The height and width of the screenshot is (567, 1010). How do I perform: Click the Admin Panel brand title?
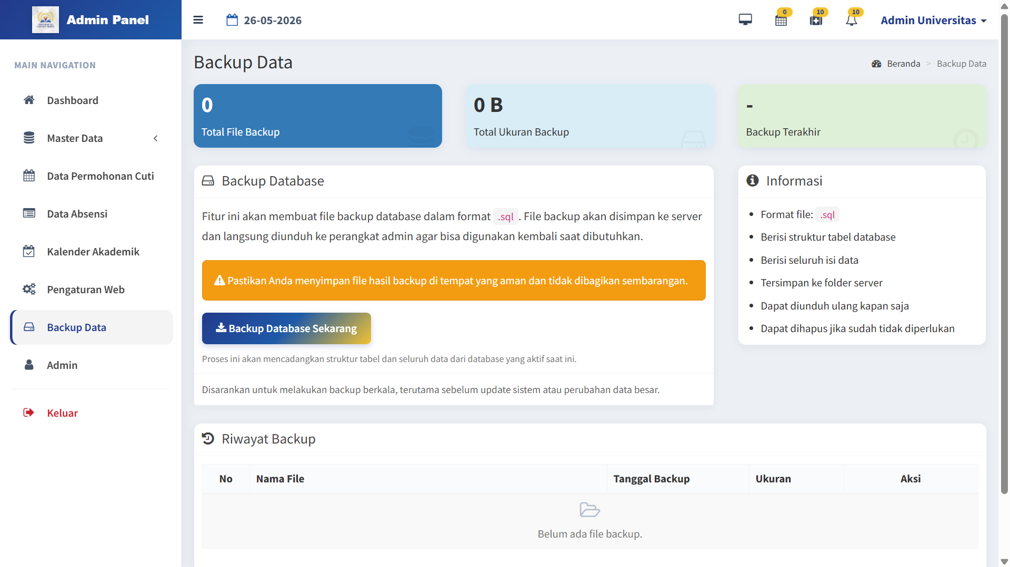click(x=107, y=20)
